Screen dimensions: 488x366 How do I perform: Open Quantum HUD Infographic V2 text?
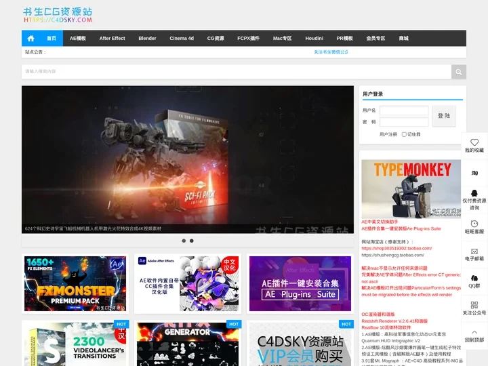[390, 341]
